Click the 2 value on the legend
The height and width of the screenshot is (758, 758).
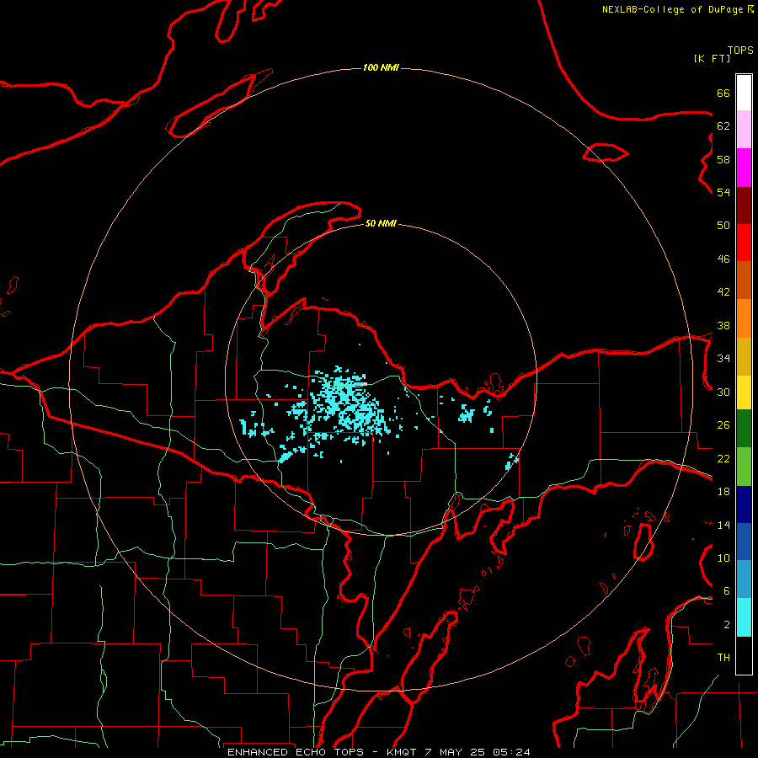(x=727, y=625)
